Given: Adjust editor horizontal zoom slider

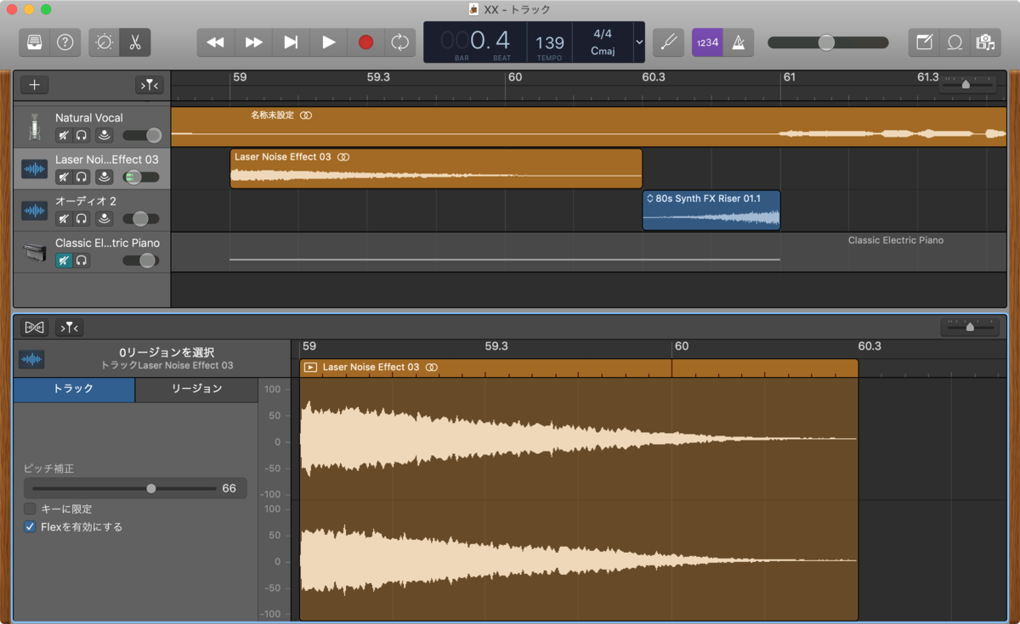Looking at the screenshot, I should click(x=970, y=327).
